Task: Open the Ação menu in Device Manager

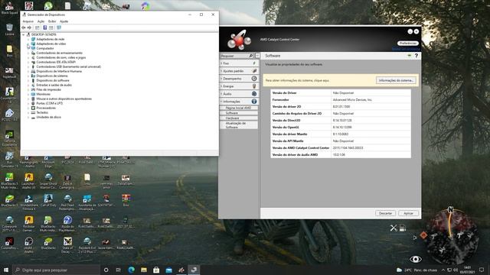Action: click(x=41, y=21)
